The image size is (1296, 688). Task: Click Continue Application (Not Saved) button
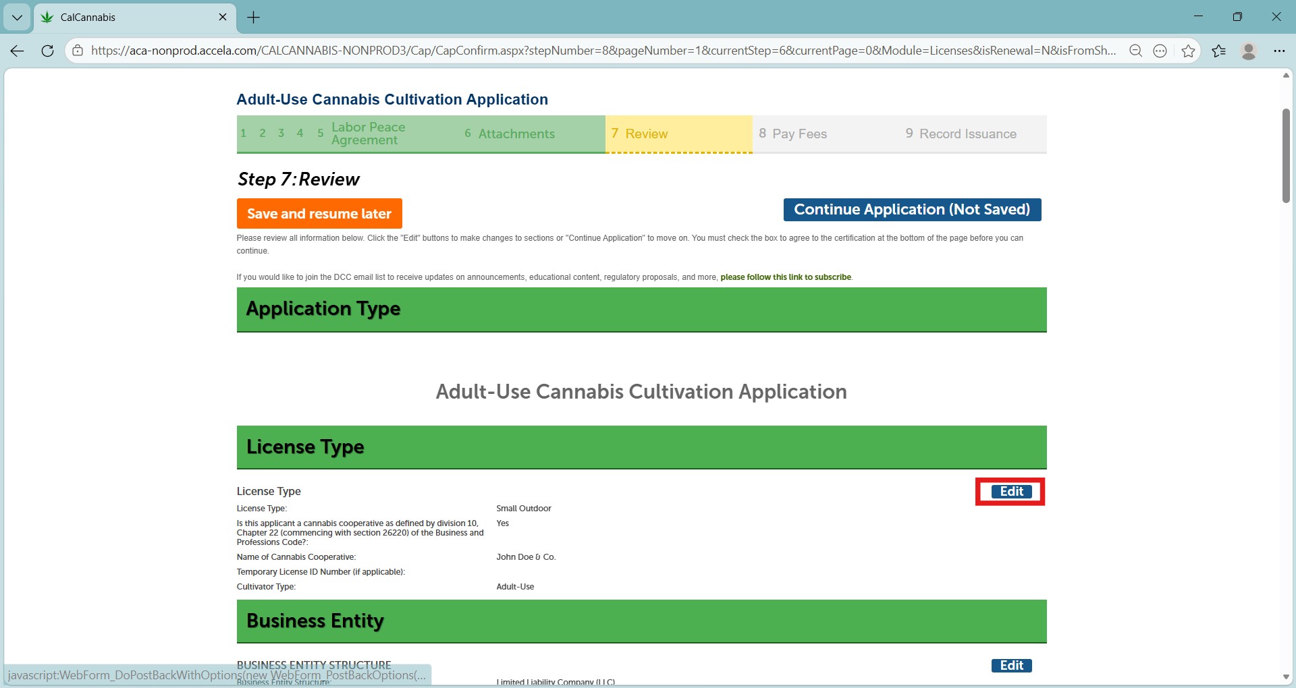coord(912,210)
